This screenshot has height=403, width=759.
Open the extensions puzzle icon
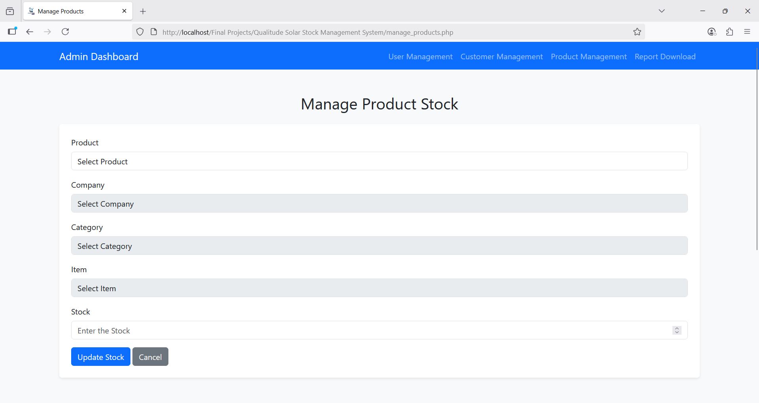tap(729, 32)
